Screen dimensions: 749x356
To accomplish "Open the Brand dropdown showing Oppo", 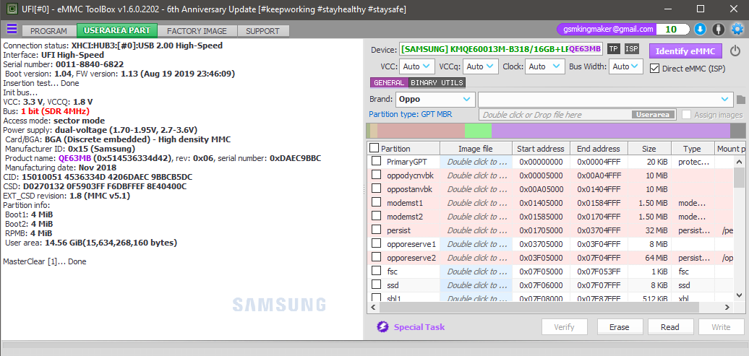I will pyautogui.click(x=435, y=99).
